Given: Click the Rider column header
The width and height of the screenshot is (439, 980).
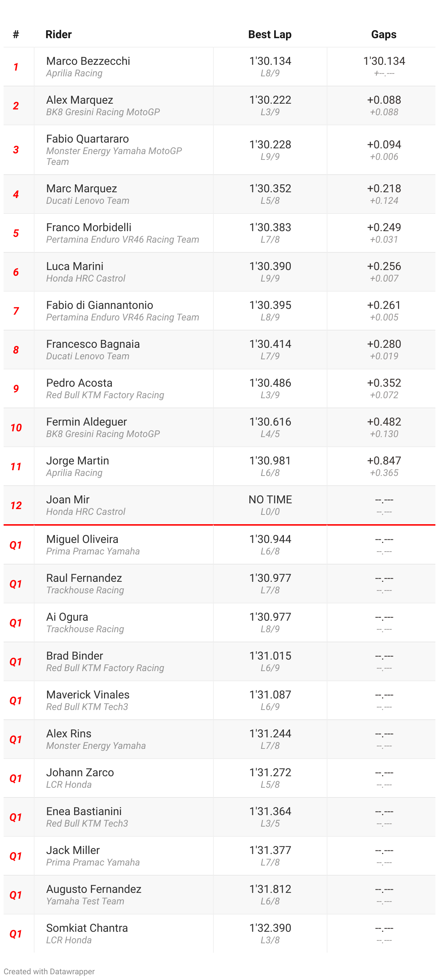Looking at the screenshot, I should point(59,34).
